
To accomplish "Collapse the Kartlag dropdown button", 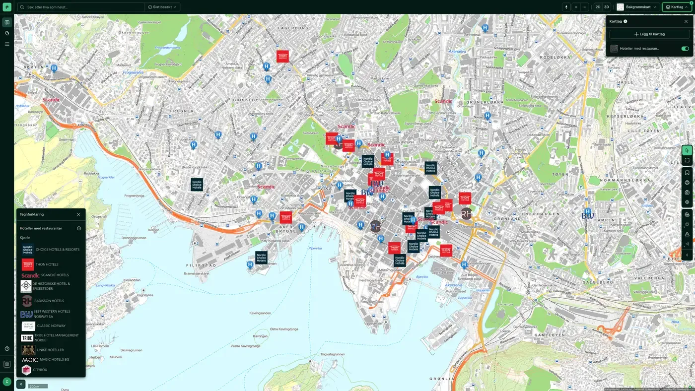I will pyautogui.click(x=677, y=7).
